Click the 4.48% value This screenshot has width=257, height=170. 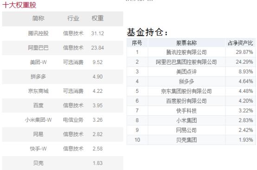point(246,91)
